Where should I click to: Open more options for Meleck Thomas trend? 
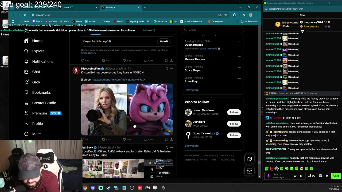click(x=239, y=57)
